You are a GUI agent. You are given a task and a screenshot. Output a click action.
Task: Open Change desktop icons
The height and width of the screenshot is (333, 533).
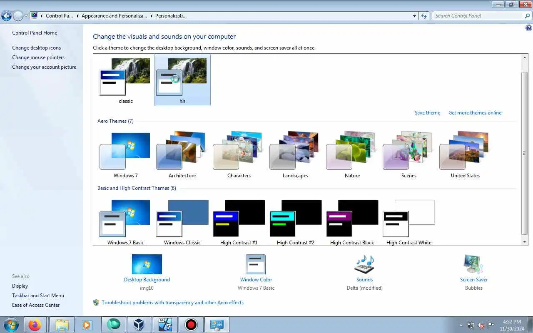[x=36, y=48]
